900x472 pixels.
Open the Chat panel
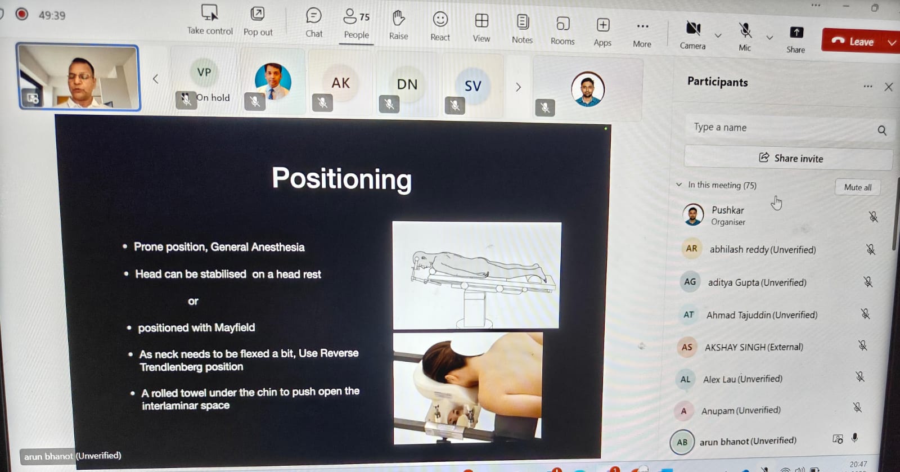pos(314,23)
